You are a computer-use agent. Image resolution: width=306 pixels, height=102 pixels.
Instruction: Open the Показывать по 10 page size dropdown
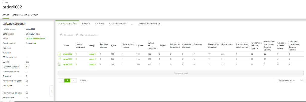(x=290, y=81)
